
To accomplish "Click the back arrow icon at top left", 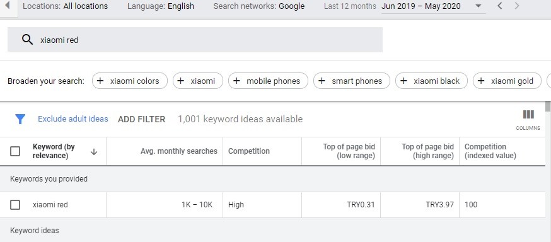I will click(7, 5).
